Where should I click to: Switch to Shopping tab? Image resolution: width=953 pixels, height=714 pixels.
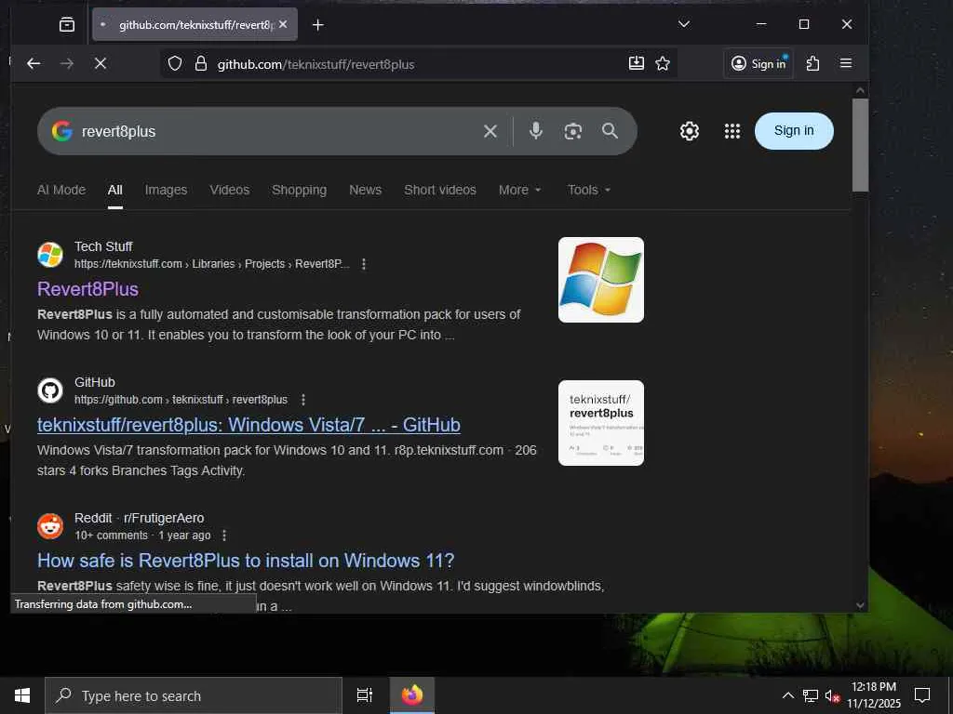299,190
